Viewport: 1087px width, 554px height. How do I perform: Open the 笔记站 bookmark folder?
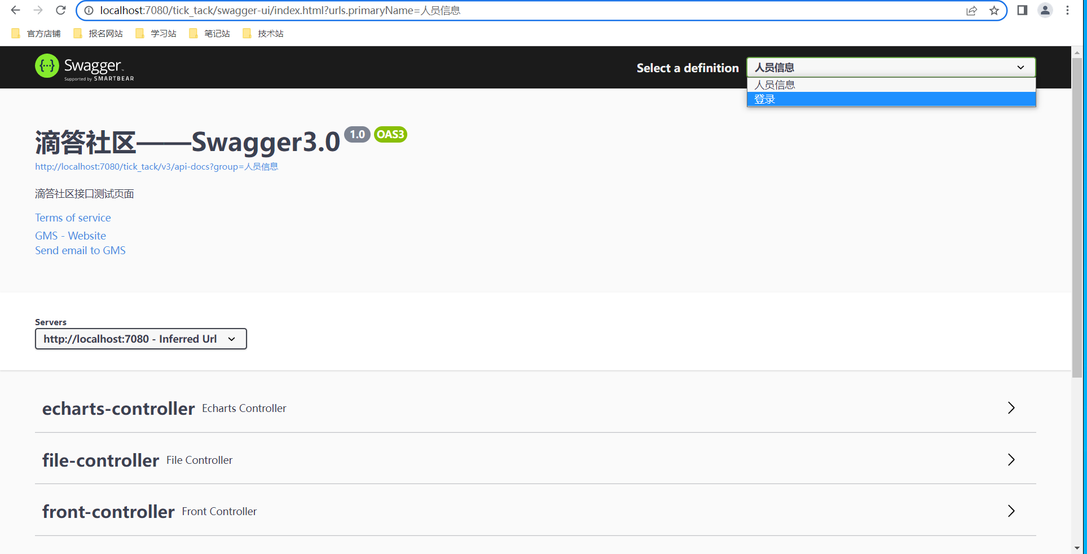[x=210, y=34]
